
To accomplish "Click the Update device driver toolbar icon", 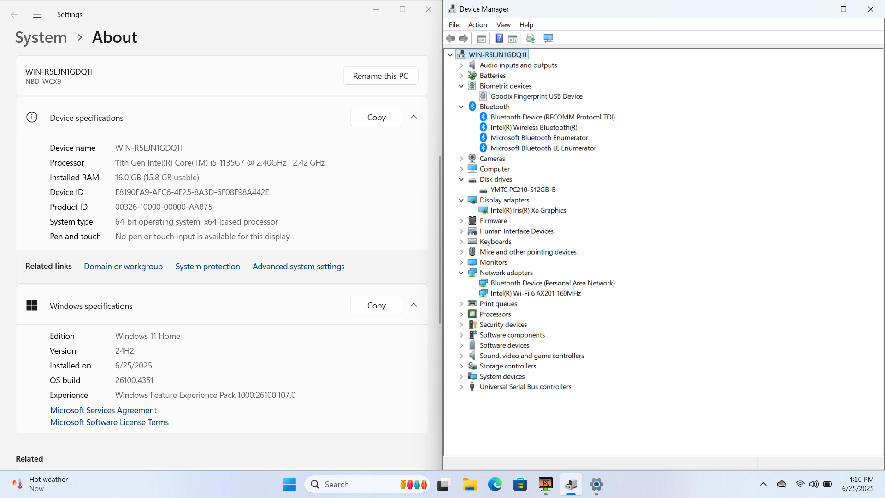I will [530, 38].
